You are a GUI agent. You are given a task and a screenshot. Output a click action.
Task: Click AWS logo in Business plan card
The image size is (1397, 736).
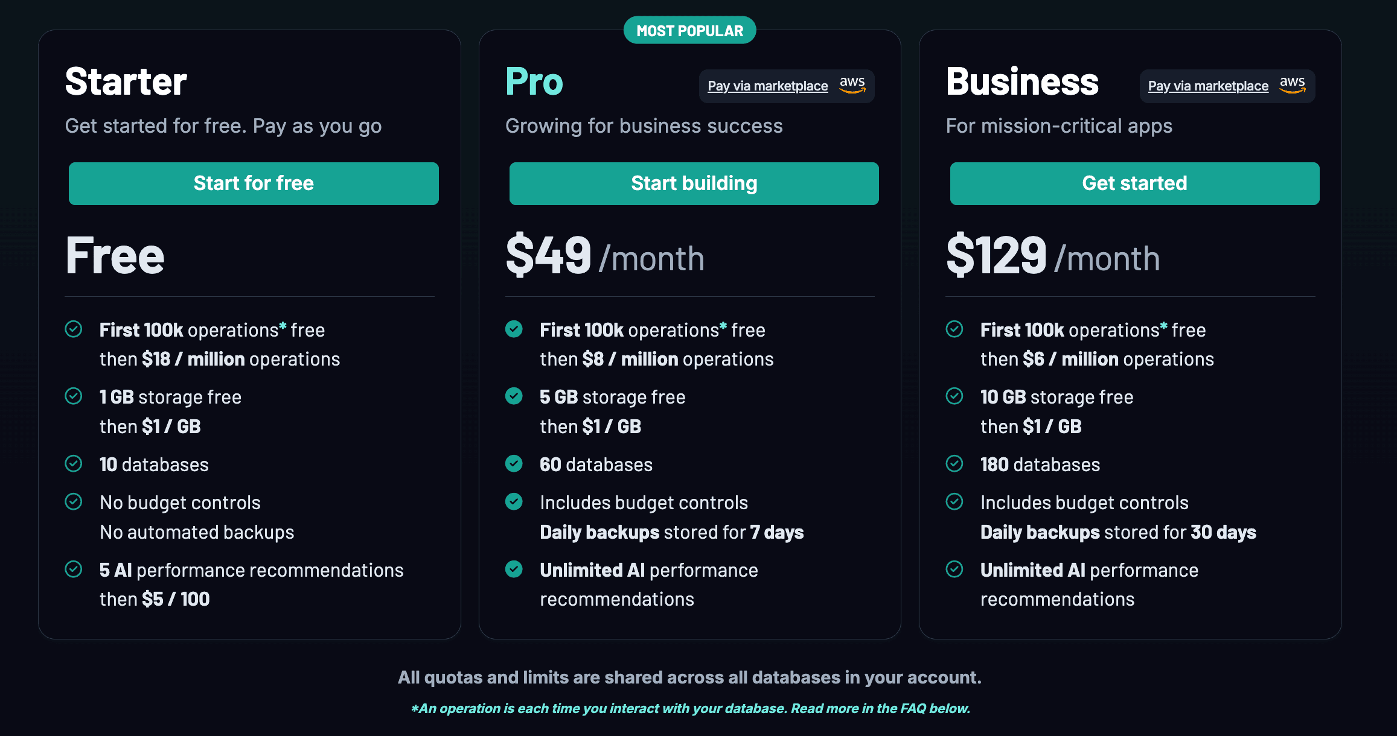(1293, 85)
